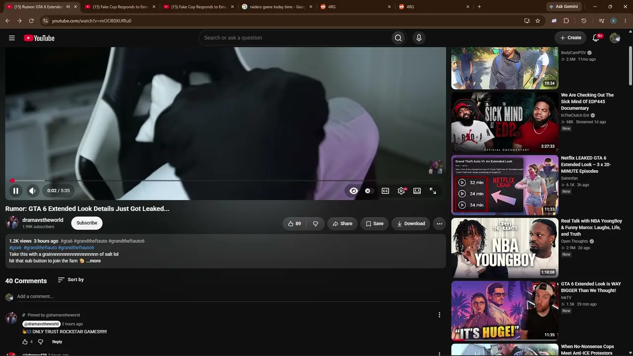Download the video
This screenshot has width=633, height=356.
click(411, 223)
